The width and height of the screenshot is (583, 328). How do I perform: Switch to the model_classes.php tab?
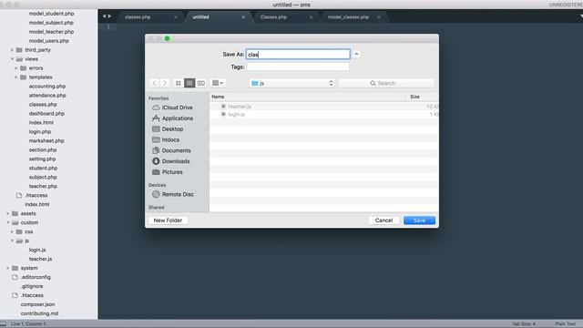[348, 17]
